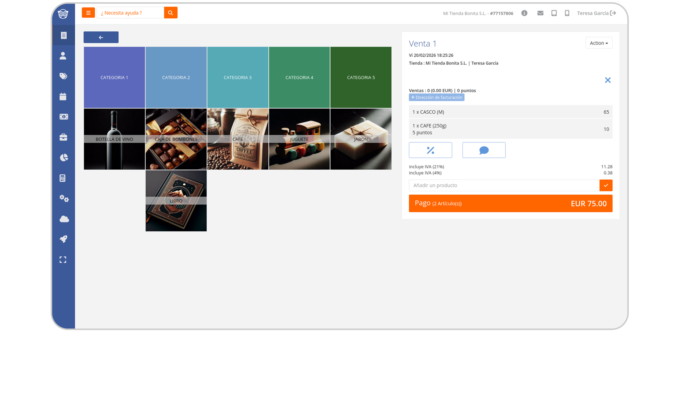Open CATEGORIA 1 category tile

(x=114, y=77)
